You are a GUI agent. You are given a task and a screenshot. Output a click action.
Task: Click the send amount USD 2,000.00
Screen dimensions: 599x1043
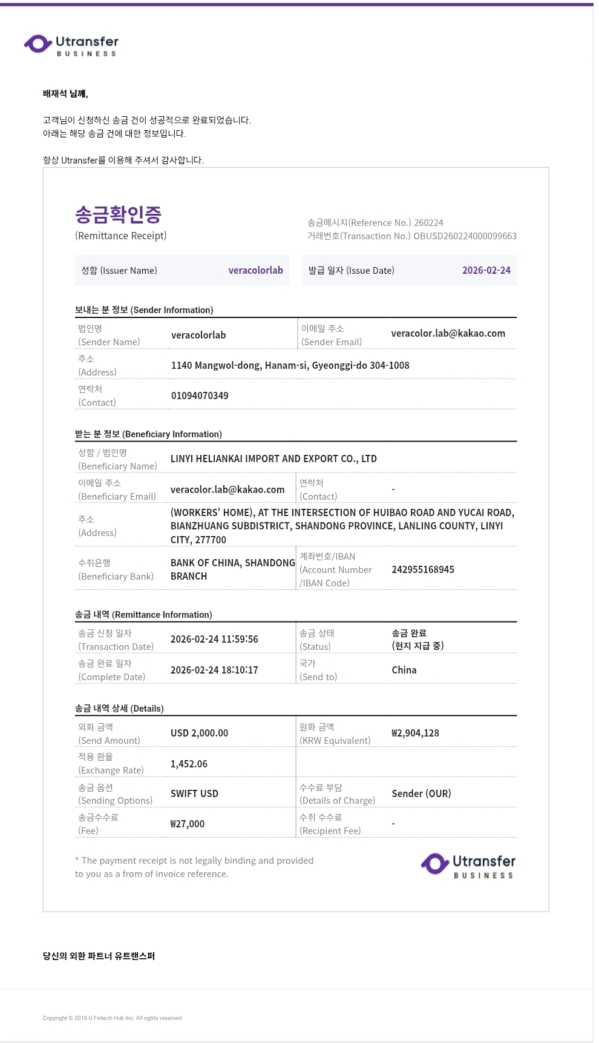click(199, 733)
